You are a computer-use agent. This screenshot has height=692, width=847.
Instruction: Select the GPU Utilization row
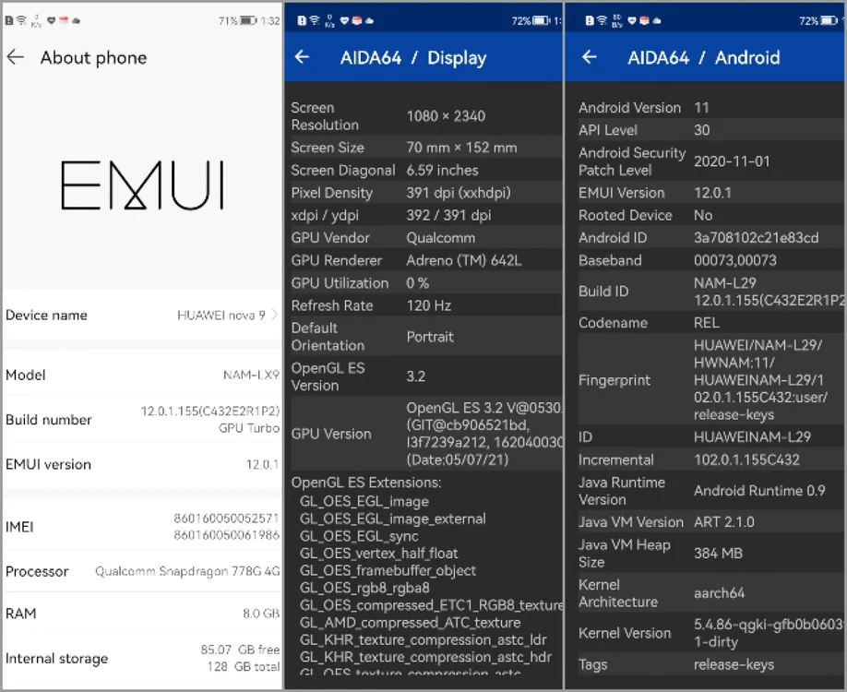(x=425, y=282)
